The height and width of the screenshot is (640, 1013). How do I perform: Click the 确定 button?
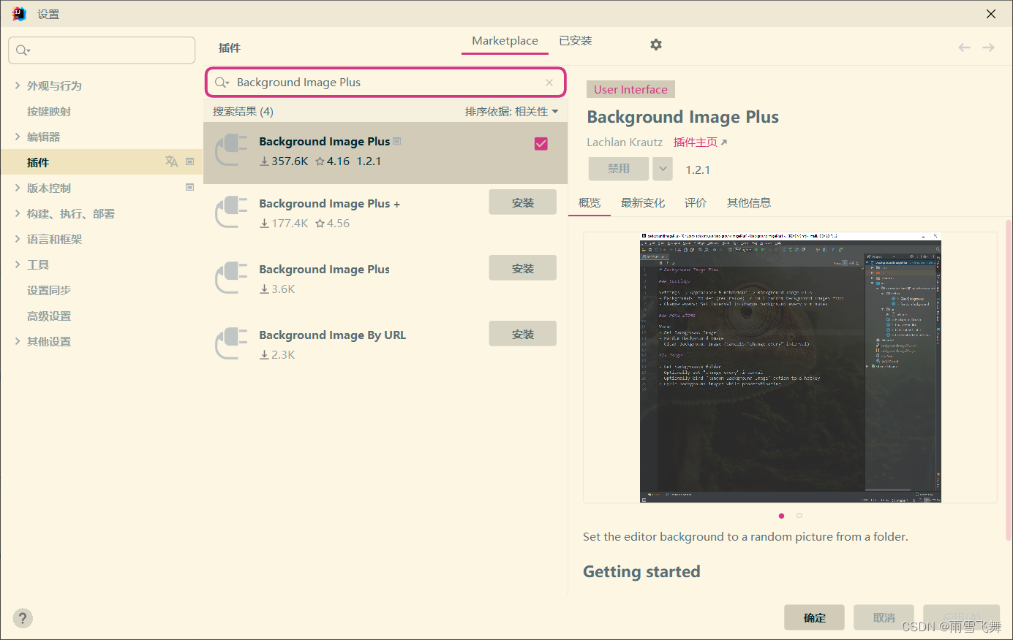(815, 617)
